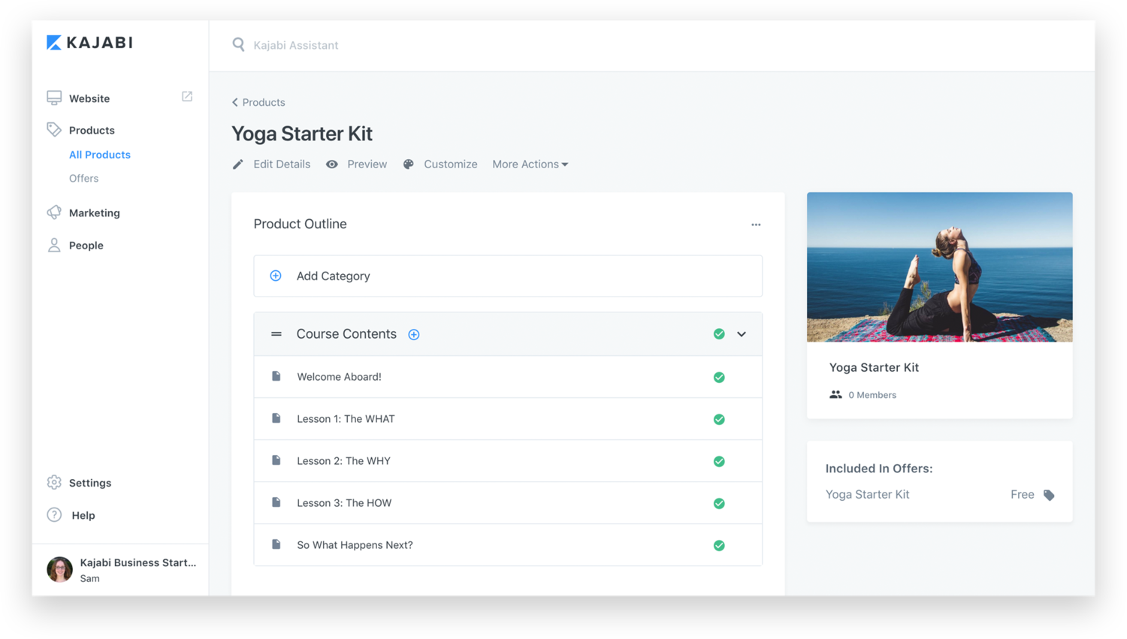Toggle Lesson 2 published checkmark

pyautogui.click(x=719, y=462)
